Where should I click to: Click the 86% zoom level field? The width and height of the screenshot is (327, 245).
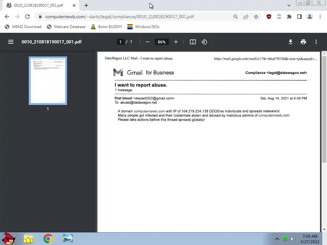[x=162, y=42]
